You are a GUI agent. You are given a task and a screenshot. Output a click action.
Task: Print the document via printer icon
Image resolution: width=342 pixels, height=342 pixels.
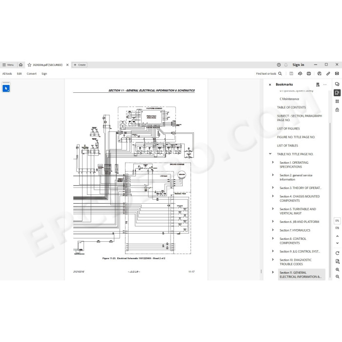(x=309, y=74)
